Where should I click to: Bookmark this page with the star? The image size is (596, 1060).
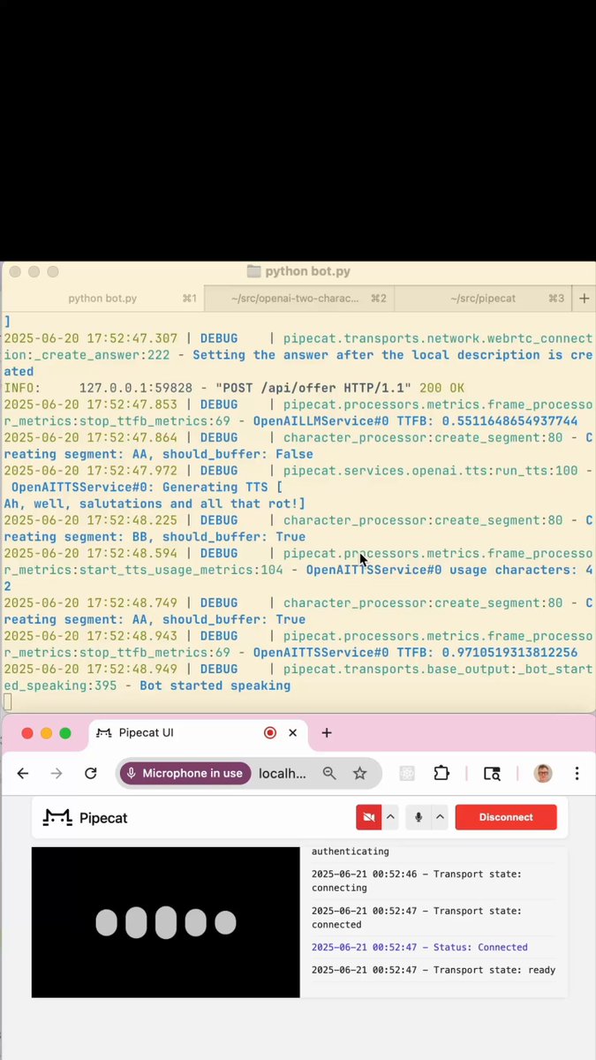pos(359,773)
